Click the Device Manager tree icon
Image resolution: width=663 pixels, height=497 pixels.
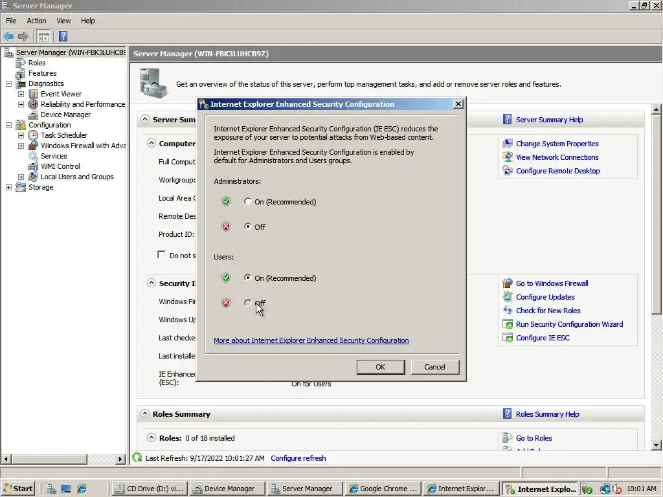click(x=33, y=115)
